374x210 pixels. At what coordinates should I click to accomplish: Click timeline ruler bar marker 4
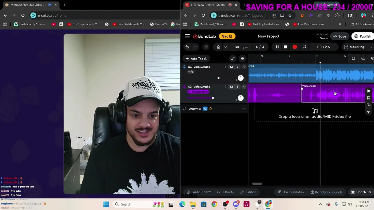[289, 56]
